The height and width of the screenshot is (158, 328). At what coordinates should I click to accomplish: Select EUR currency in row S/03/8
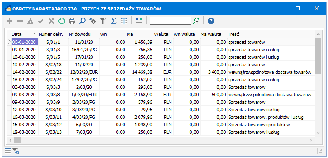163,95
